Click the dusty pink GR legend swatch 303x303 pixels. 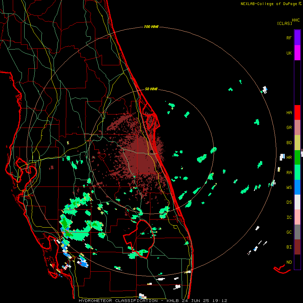pos(297,128)
